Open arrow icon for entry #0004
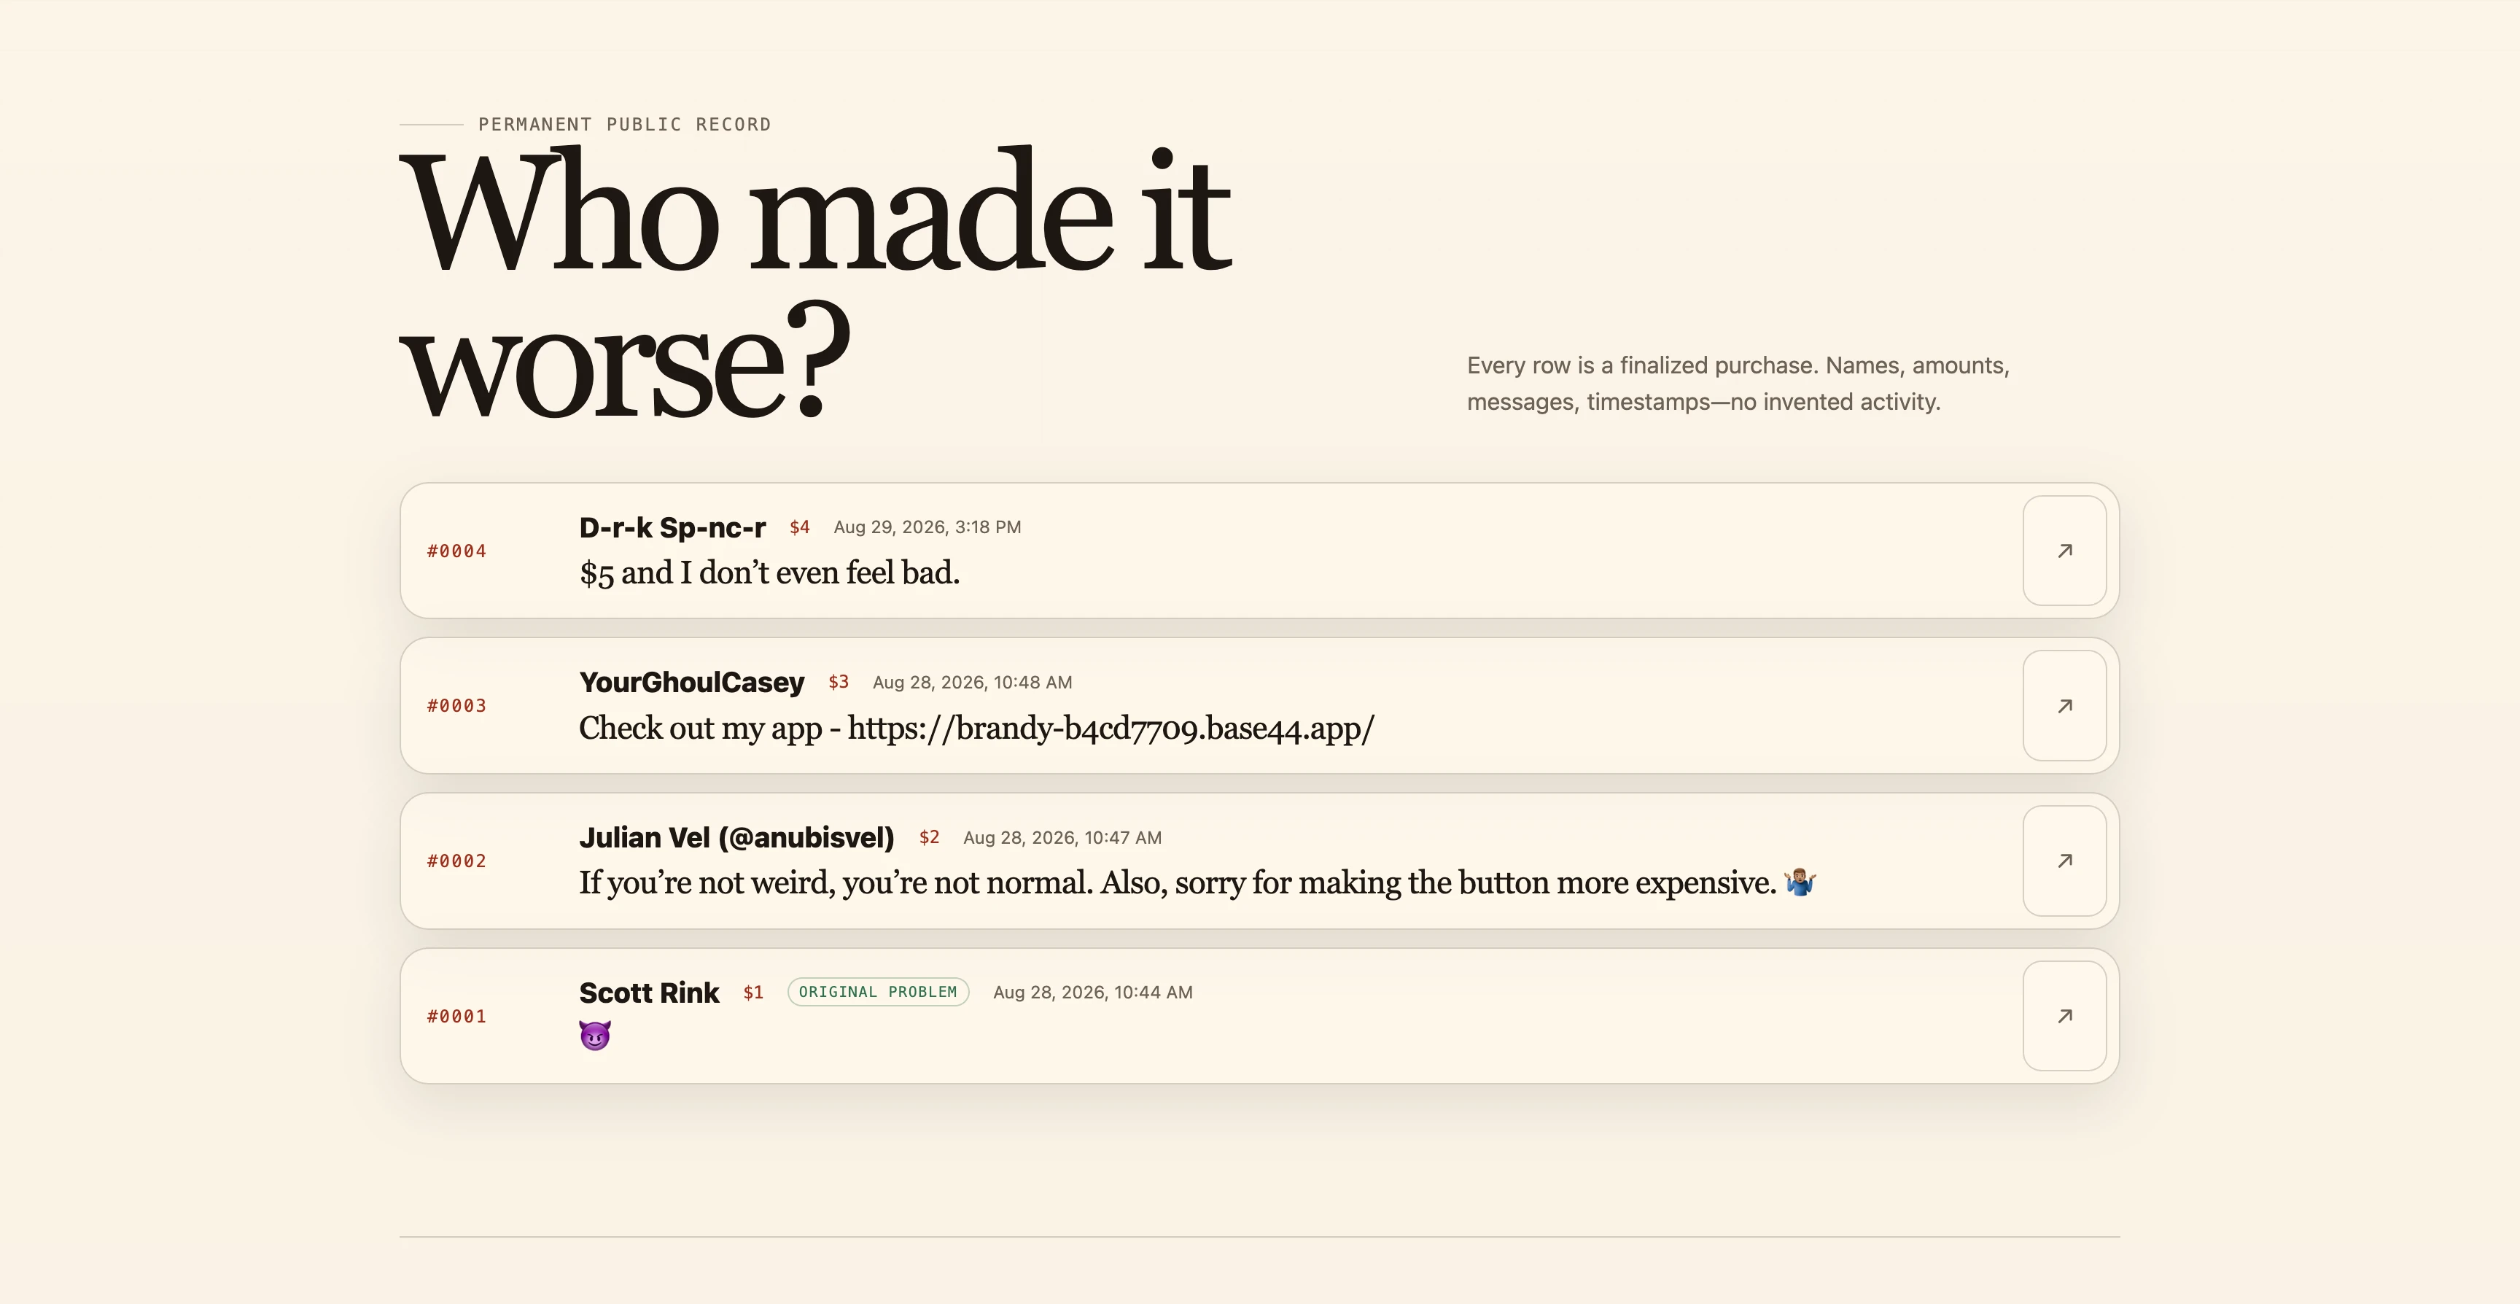 [x=2064, y=551]
